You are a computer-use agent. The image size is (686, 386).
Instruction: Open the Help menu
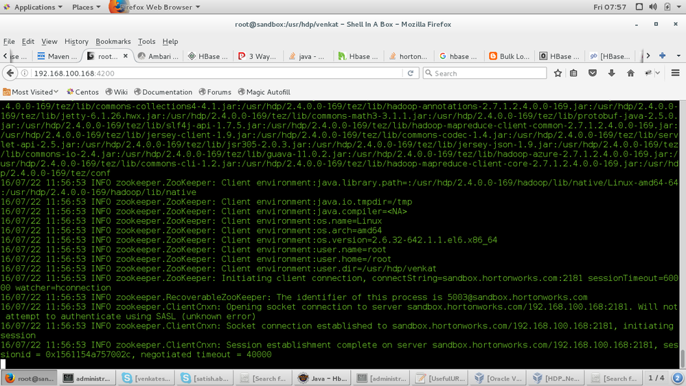click(170, 41)
